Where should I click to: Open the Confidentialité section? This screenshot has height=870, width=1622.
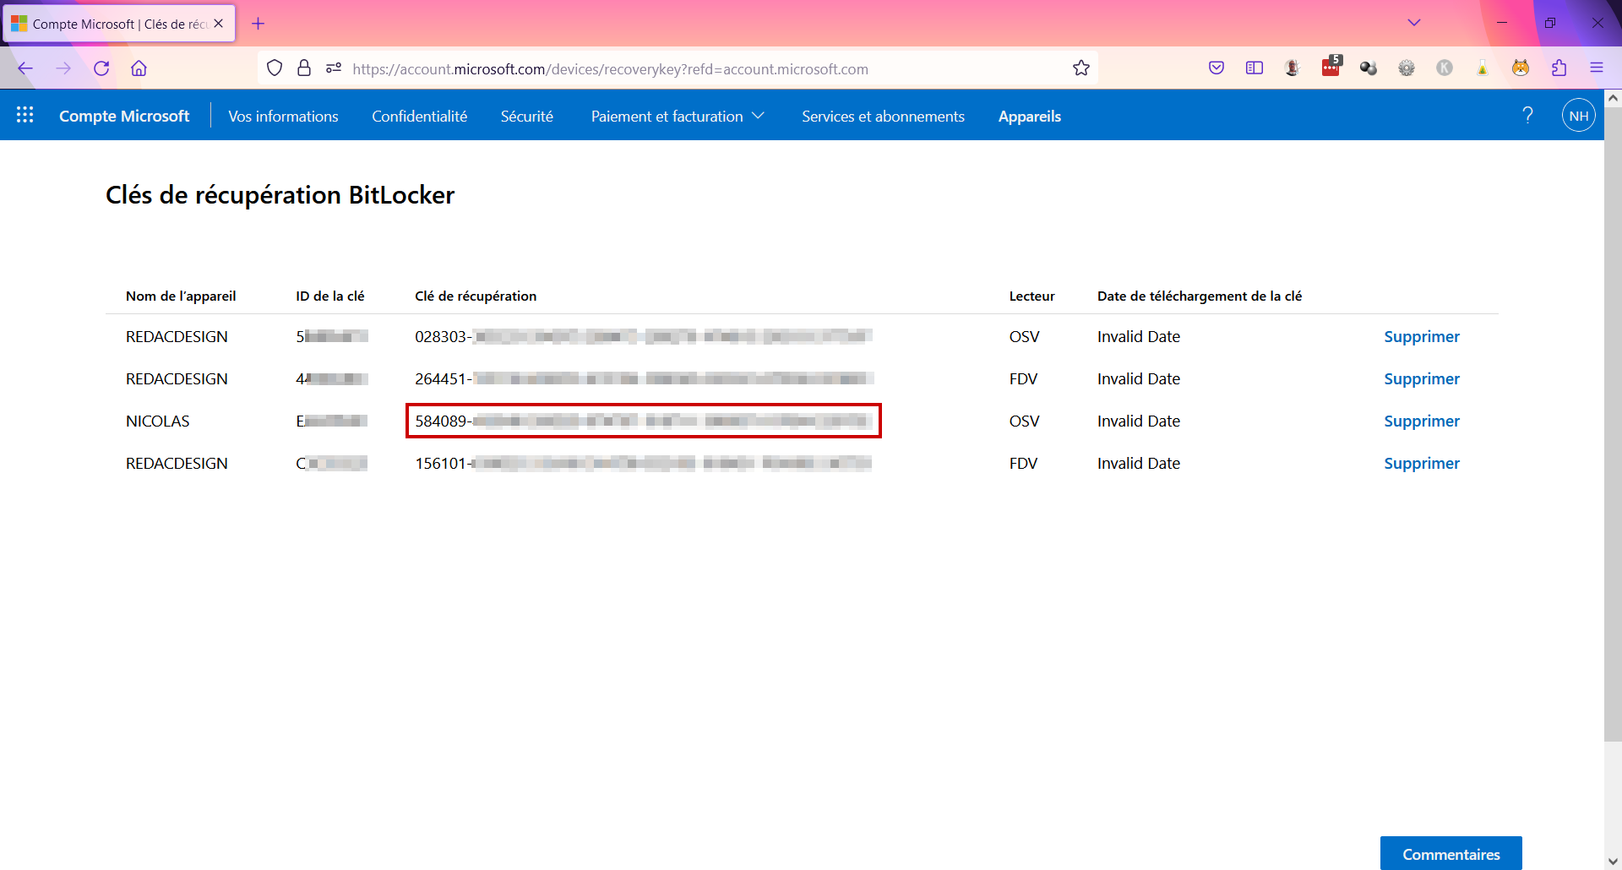[x=420, y=116]
